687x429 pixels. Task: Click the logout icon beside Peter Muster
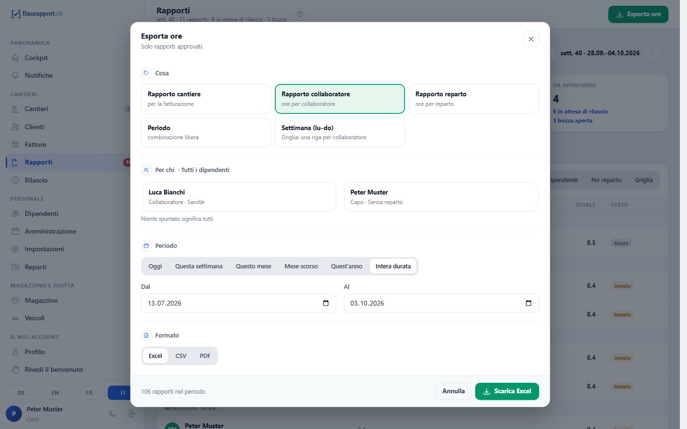coord(132,414)
